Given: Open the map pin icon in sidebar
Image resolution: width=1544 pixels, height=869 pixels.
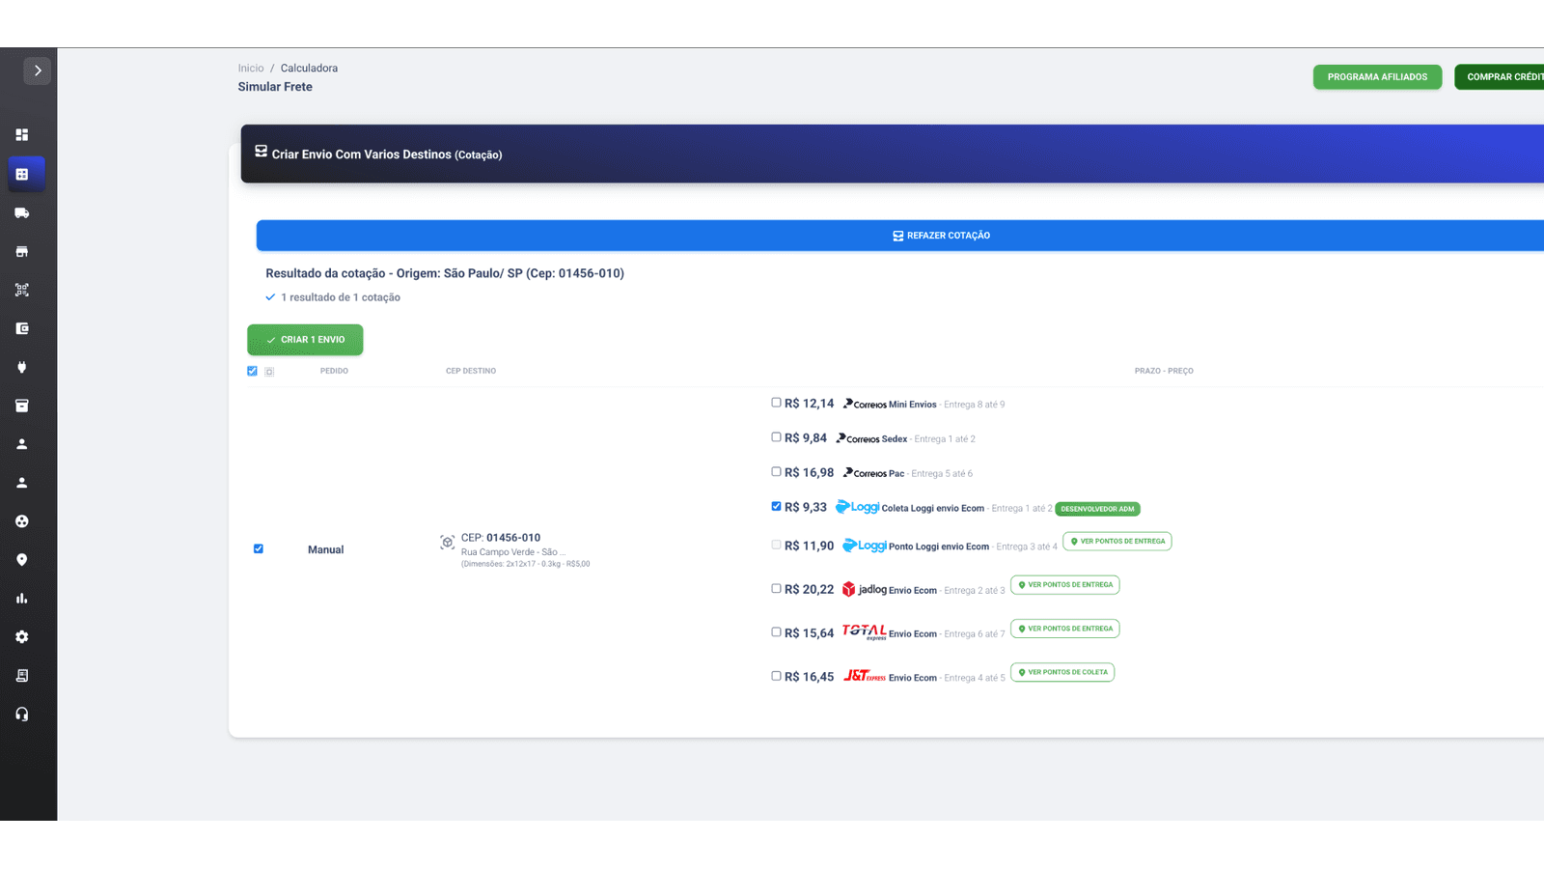Looking at the screenshot, I should pyautogui.click(x=21, y=560).
